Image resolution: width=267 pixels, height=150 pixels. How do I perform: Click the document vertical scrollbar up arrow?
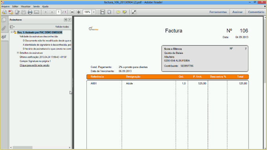click(265, 18)
